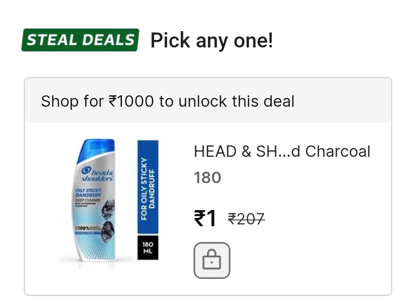Click 'Oily Sticky Dandruff' text on the bottle
This screenshot has width=395, height=300.
coord(88,193)
